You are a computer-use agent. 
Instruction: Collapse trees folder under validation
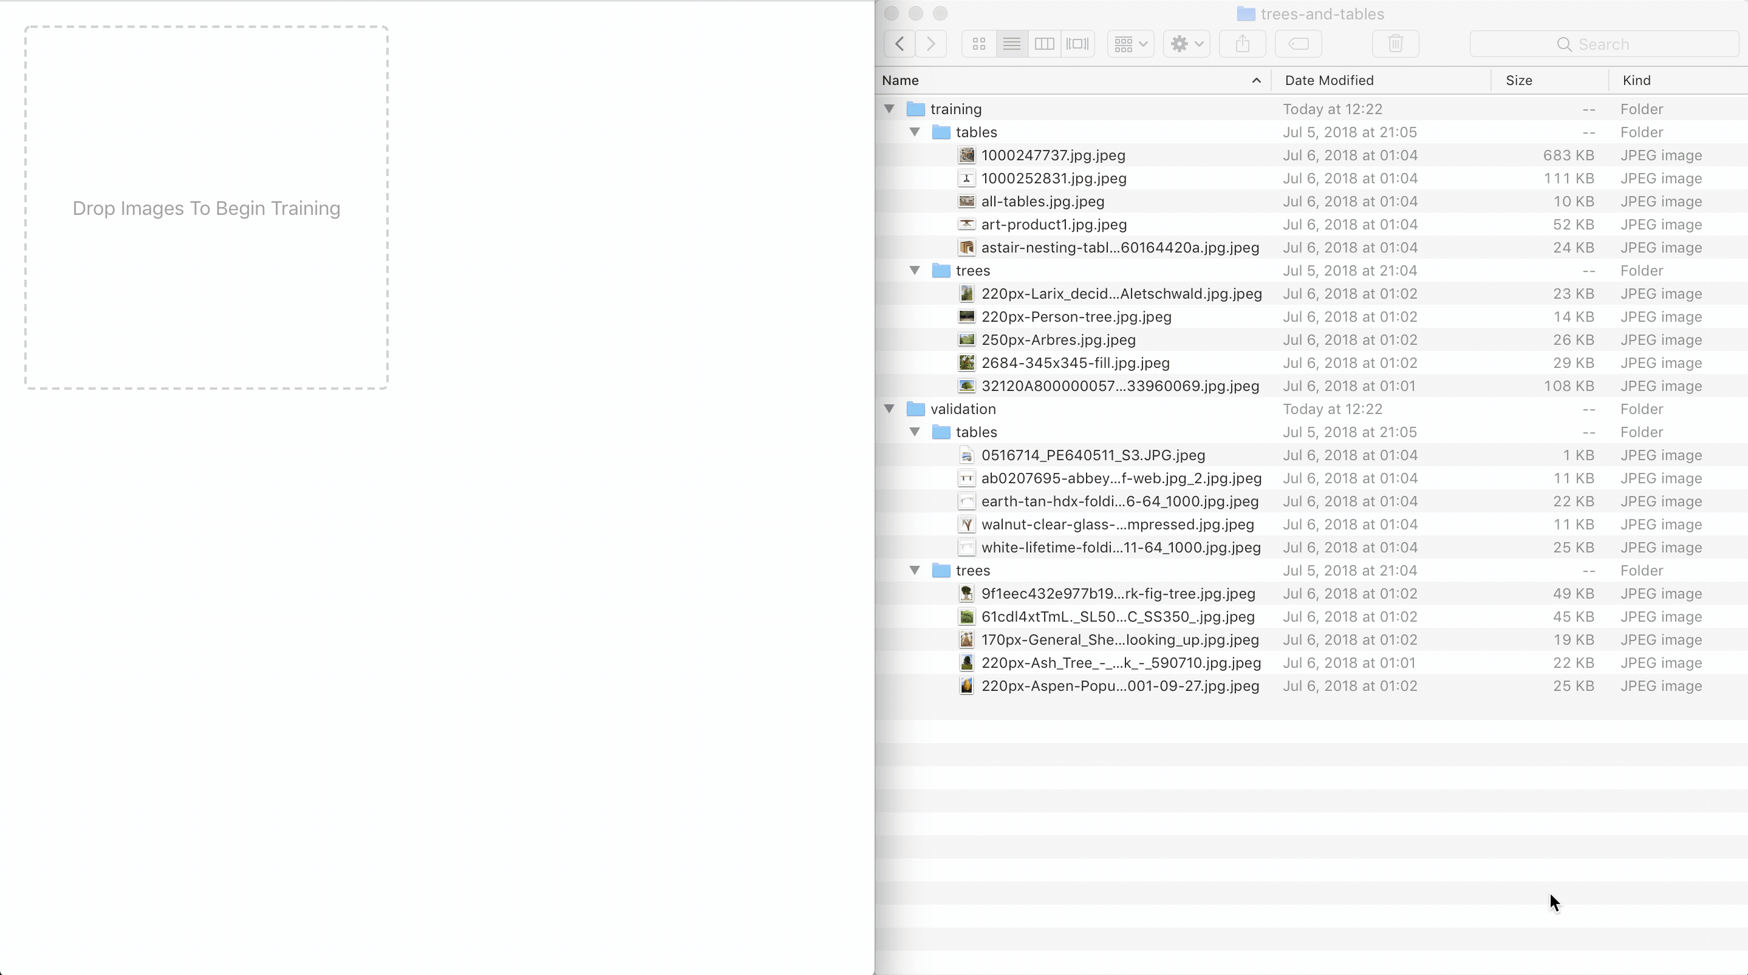tap(915, 570)
